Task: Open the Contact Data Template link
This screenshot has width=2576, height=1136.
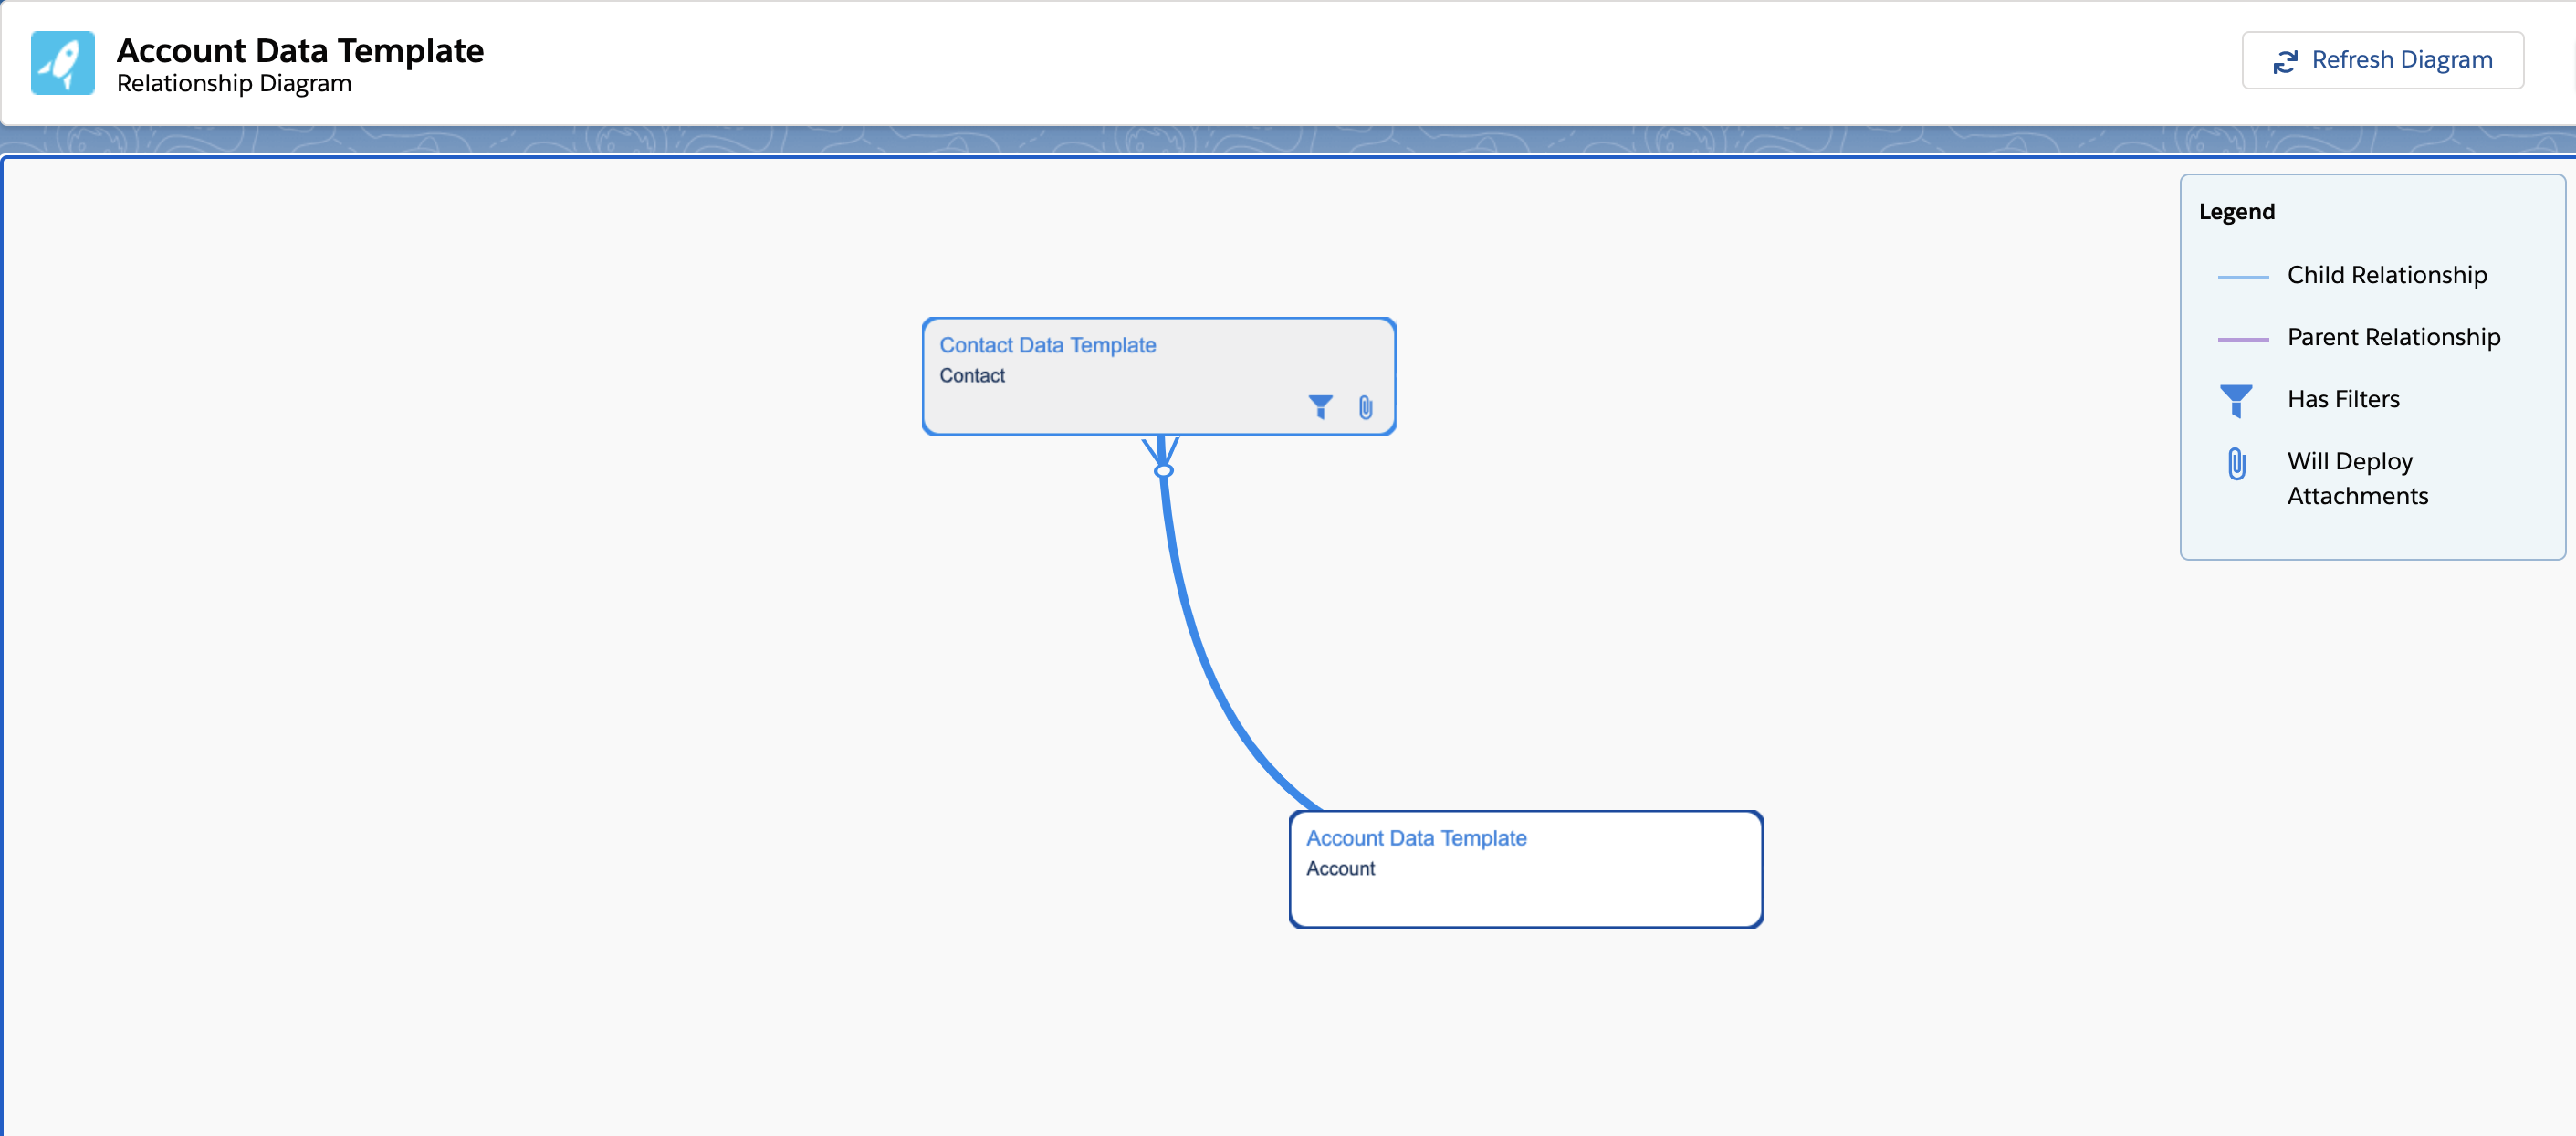Action: click(1047, 345)
